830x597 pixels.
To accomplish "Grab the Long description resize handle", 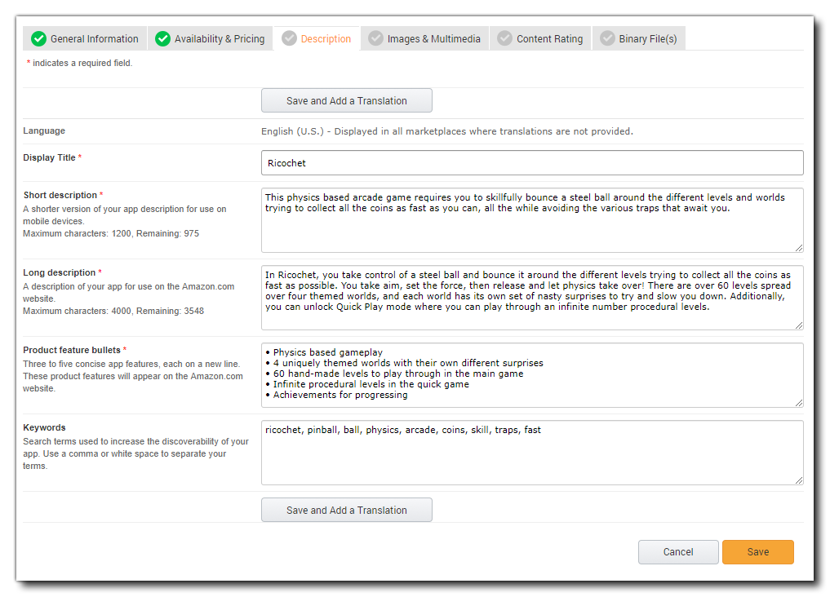I will pos(798,325).
